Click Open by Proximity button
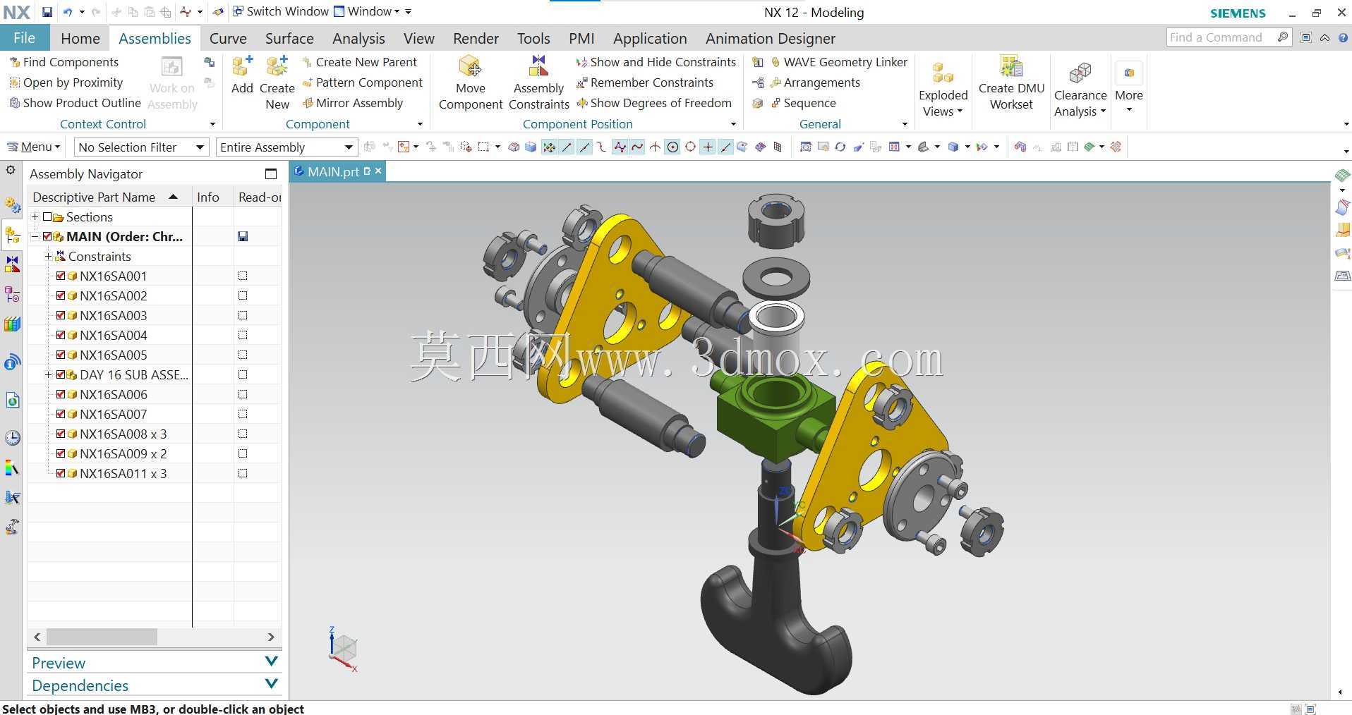 point(66,82)
